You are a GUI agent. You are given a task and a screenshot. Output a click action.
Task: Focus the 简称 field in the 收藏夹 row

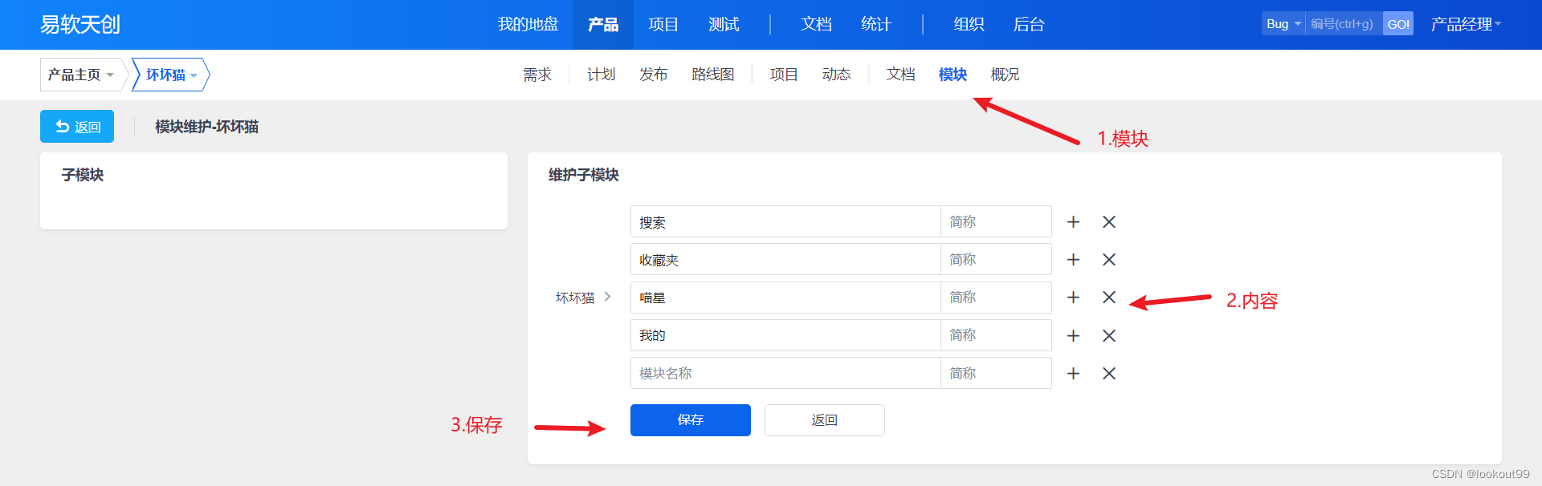click(996, 259)
